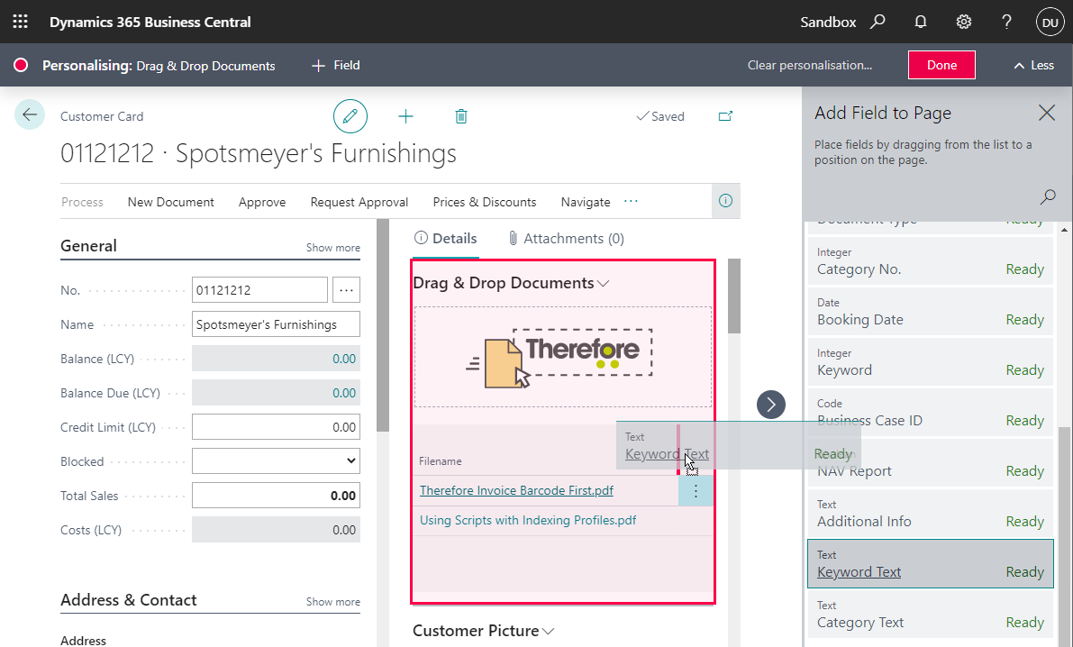
Task: Expand the Customer Picture chevron
Action: [x=549, y=631]
